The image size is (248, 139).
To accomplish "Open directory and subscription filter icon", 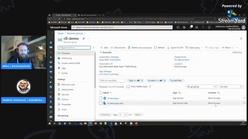I will tap(184, 27).
